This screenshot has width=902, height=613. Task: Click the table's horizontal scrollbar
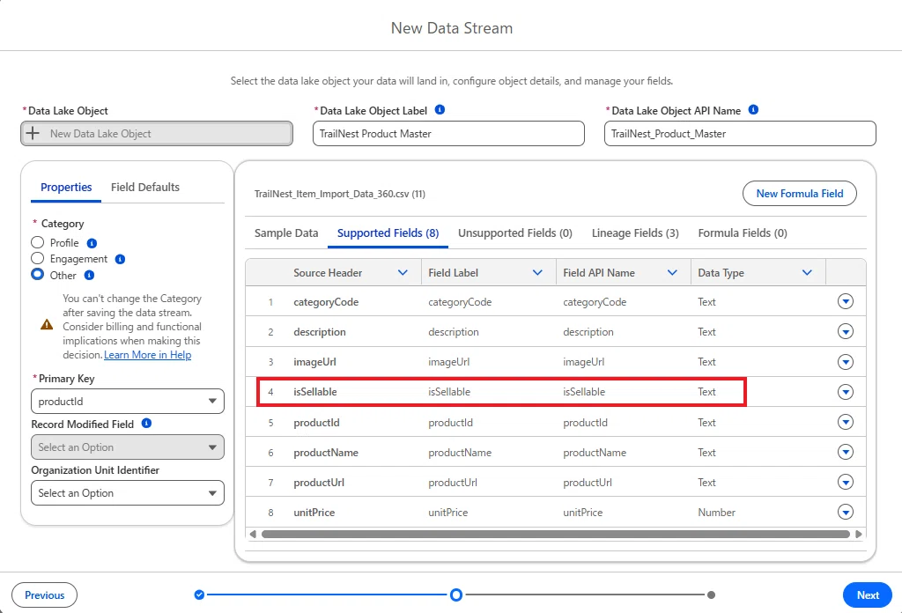tap(556, 535)
